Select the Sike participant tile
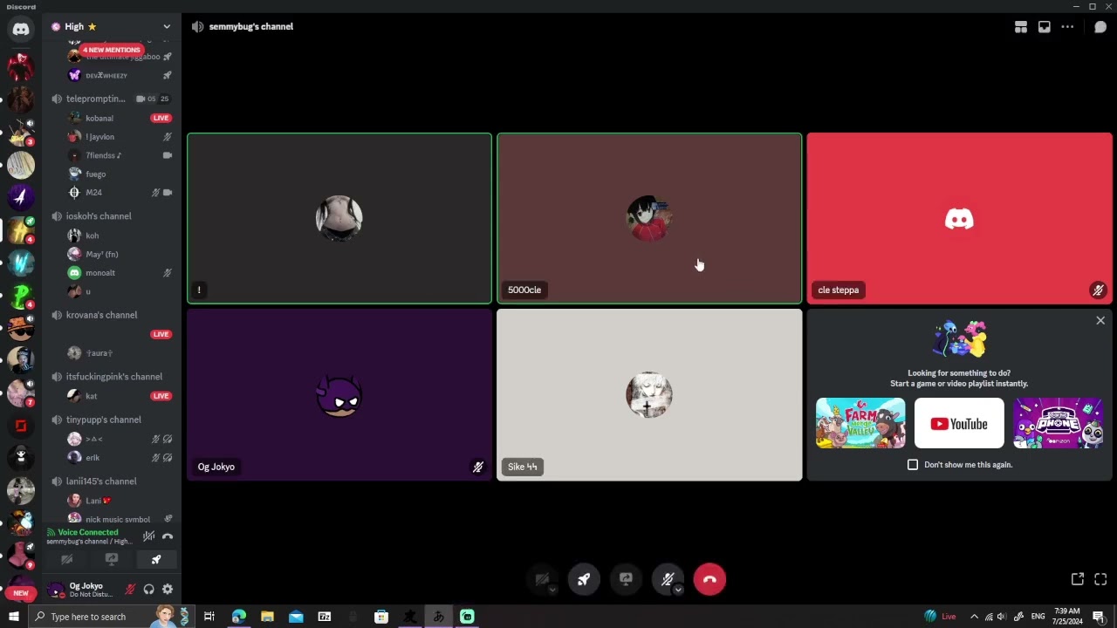The image size is (1117, 628). point(649,395)
